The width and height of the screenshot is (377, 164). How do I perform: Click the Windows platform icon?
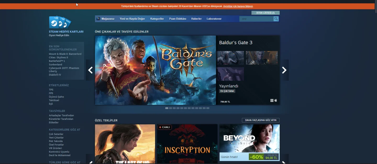[x=272, y=100]
